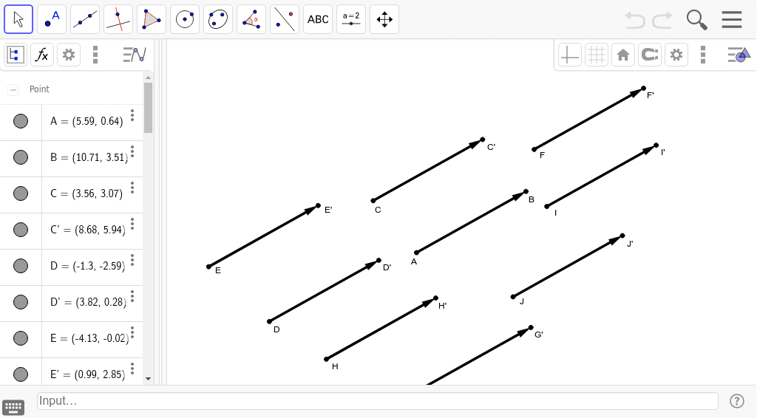Select the Angle tool

coord(251,19)
